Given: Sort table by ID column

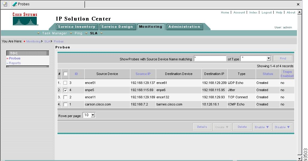Looking at the screenshot, I should (76, 74).
